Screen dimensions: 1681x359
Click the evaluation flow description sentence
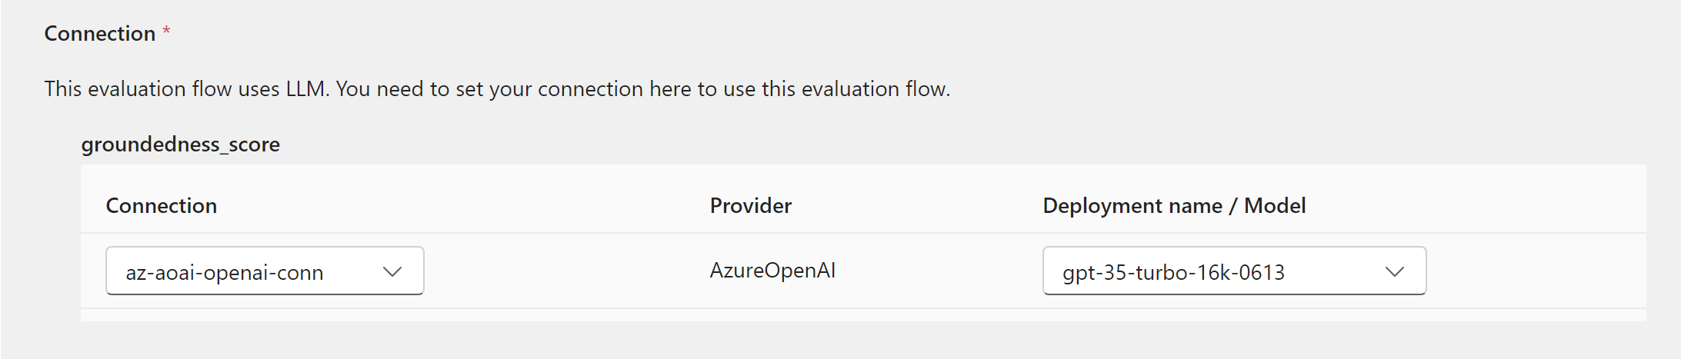pos(497,89)
